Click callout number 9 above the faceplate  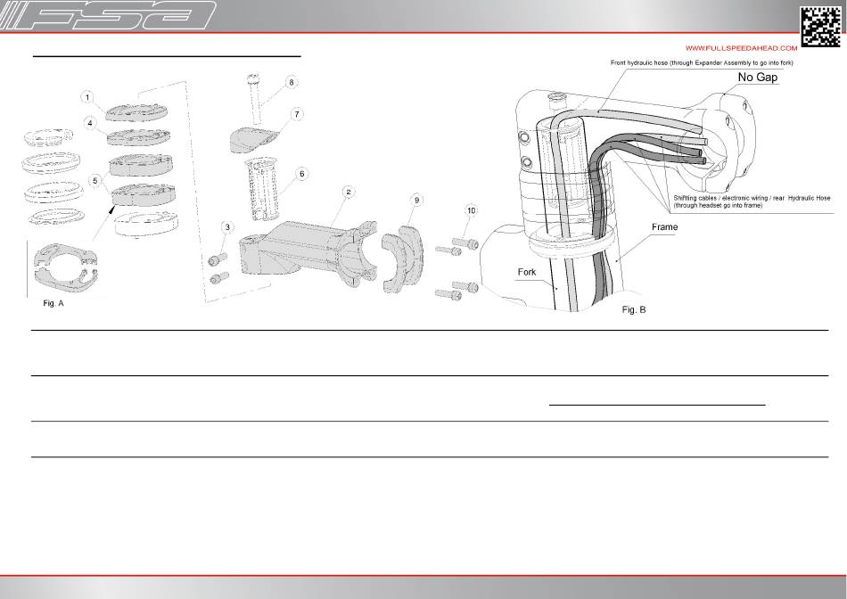(x=416, y=200)
